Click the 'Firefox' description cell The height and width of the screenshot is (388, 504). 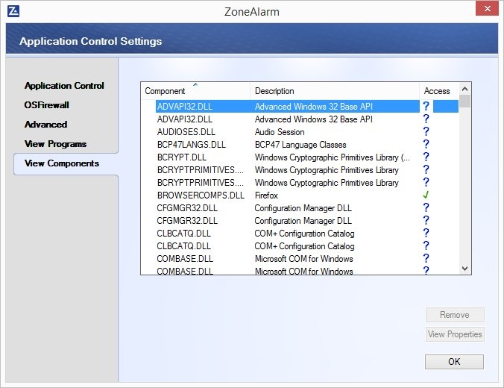coord(266,195)
